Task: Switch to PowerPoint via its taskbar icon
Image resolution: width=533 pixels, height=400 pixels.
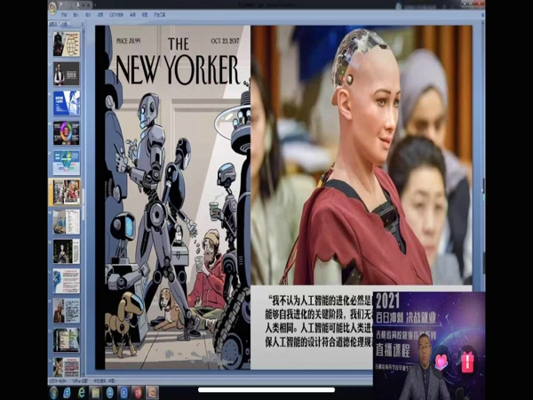Action: click(x=151, y=391)
